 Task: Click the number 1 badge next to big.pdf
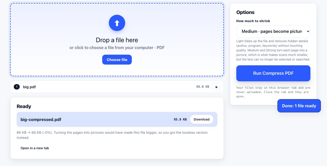point(17,87)
